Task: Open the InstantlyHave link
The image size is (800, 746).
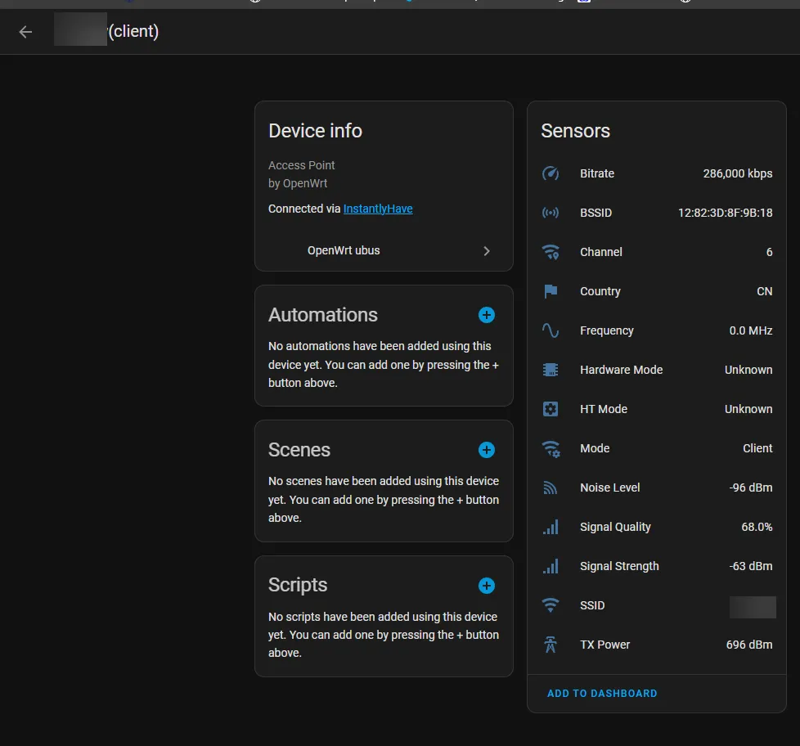Action: tap(378, 209)
